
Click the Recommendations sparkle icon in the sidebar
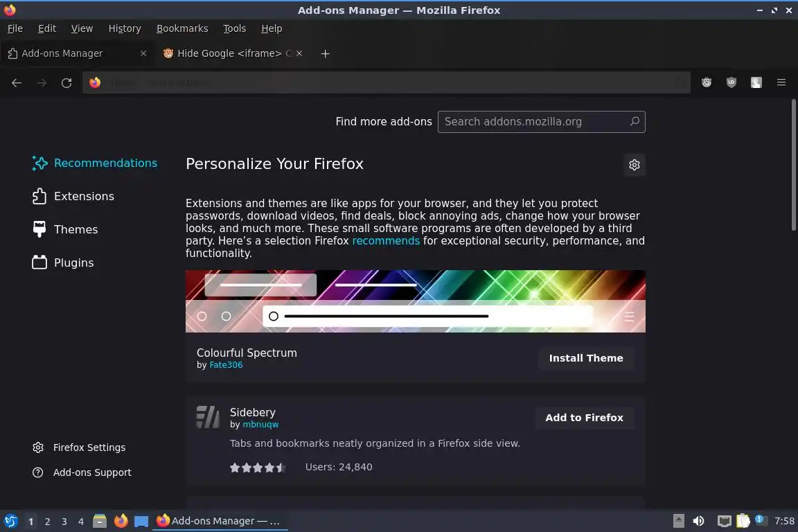pos(39,163)
